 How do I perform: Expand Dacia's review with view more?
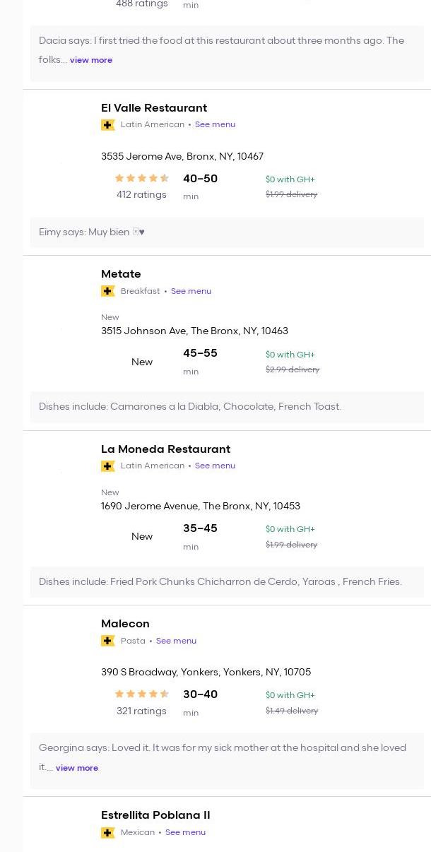click(91, 61)
